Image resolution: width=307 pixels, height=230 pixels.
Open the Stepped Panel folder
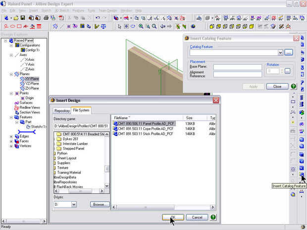point(73,148)
